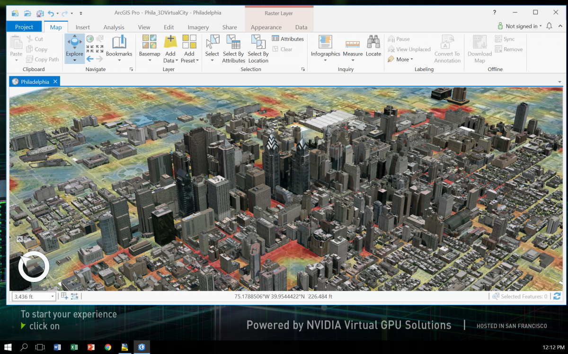
Task: Click the Fixed Zoom Out arrows icon
Action: click(99, 49)
